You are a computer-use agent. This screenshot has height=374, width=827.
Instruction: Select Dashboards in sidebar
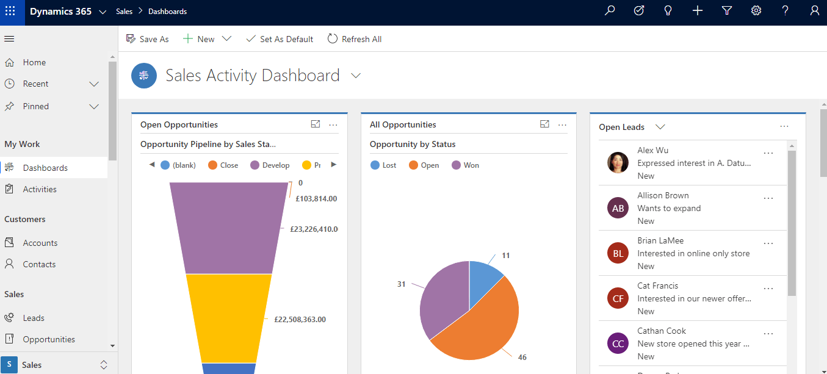(54, 168)
